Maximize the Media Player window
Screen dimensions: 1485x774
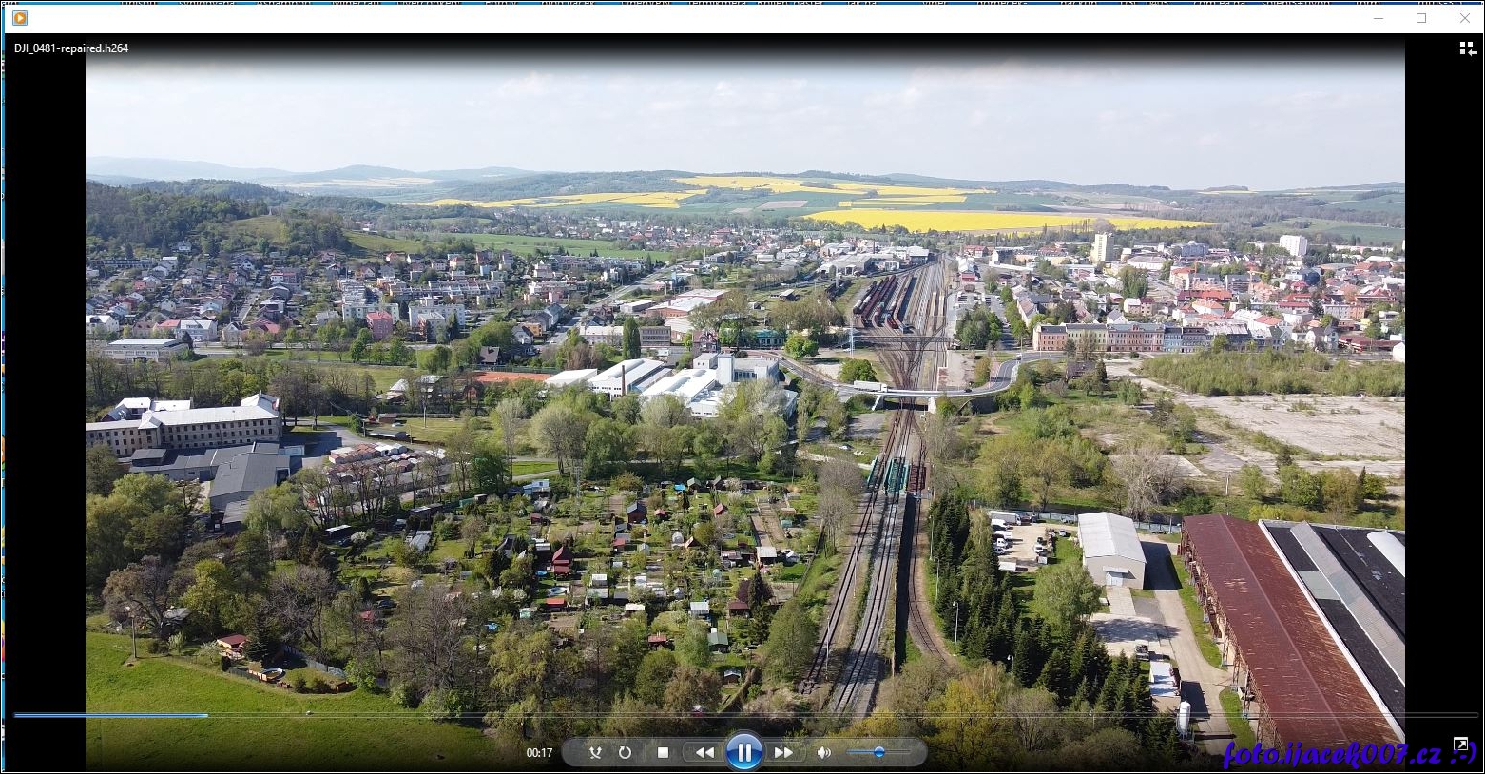pyautogui.click(x=1421, y=18)
